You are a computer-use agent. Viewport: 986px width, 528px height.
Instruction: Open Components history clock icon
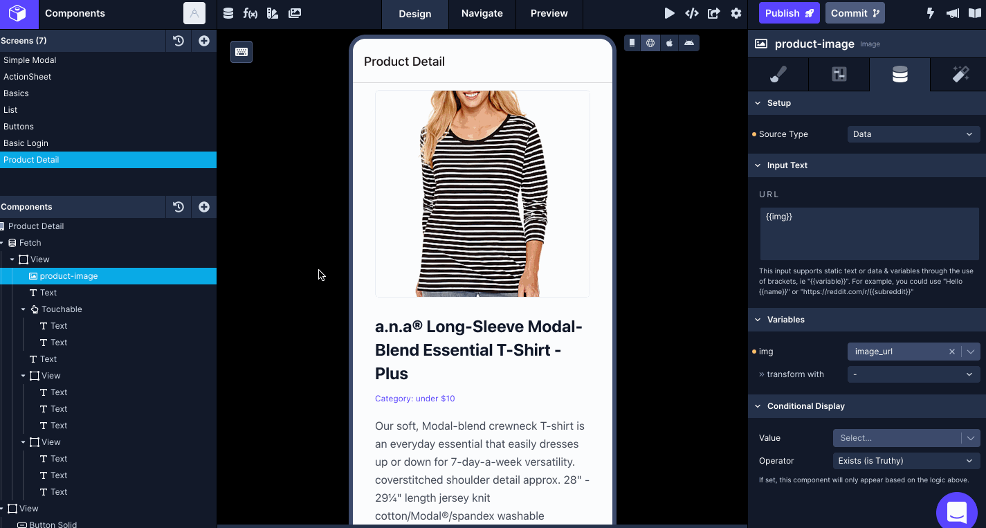click(179, 207)
